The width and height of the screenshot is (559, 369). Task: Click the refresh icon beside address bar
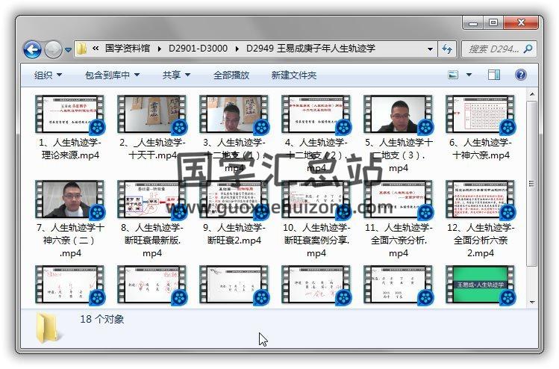pos(447,49)
